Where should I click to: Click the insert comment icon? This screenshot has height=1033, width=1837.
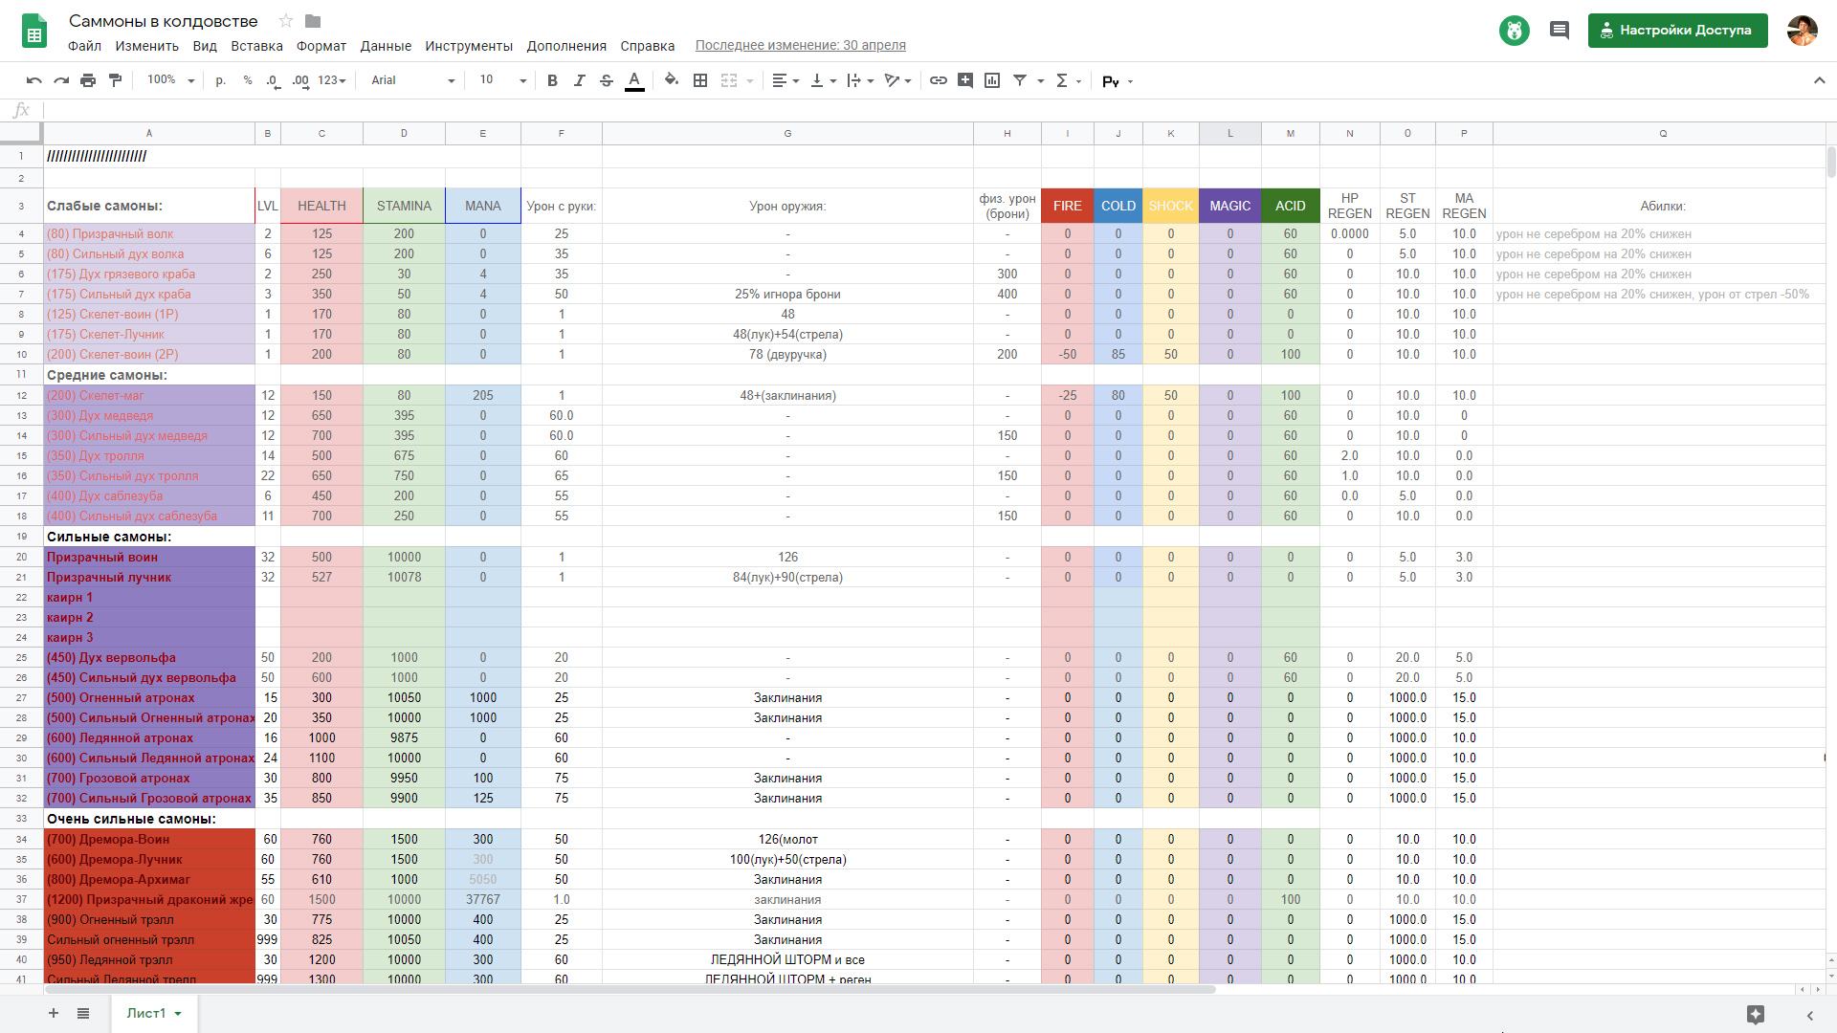coord(965,80)
